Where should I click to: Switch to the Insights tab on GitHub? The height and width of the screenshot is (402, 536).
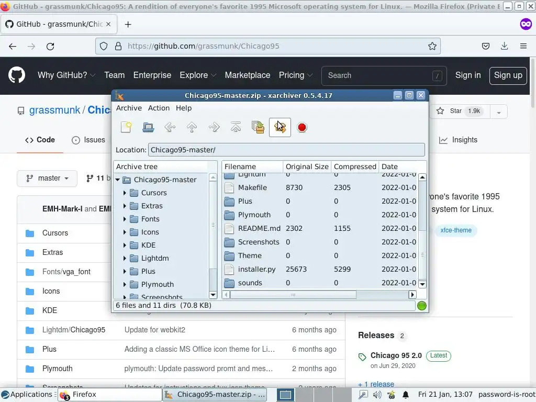pos(458,140)
